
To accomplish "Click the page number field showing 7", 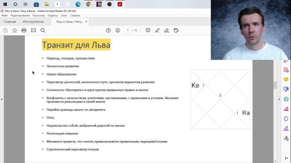I will coord(127,30).
